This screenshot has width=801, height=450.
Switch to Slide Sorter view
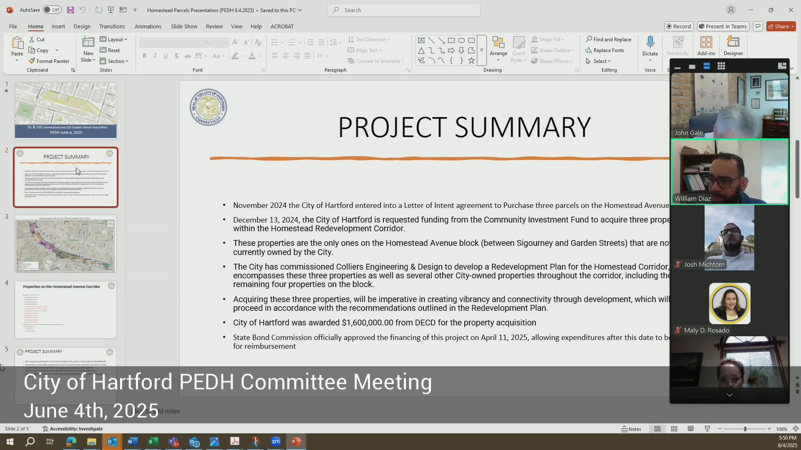[674, 429]
